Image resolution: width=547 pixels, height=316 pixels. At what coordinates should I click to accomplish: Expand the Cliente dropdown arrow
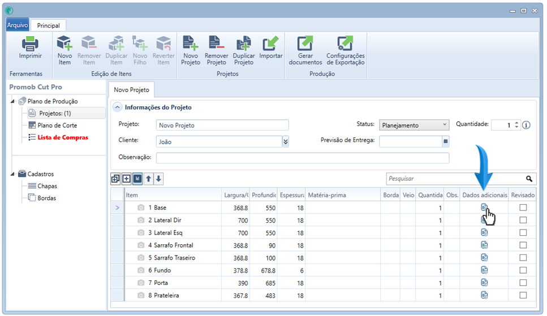(x=286, y=141)
